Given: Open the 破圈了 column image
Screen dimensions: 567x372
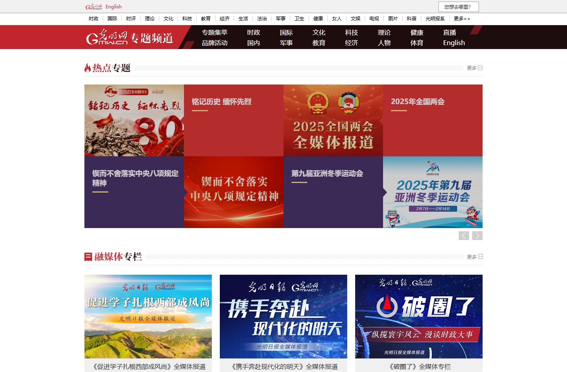Looking at the screenshot, I should click(x=419, y=317).
